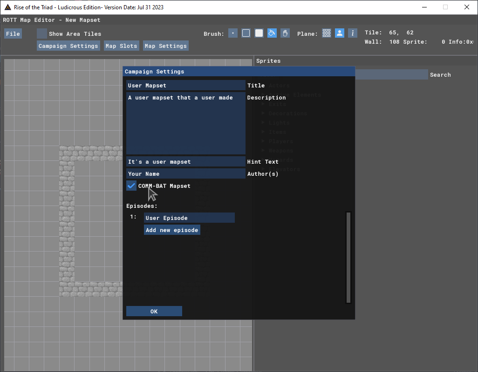Click the episodes list vertical scrollbar

(348, 257)
